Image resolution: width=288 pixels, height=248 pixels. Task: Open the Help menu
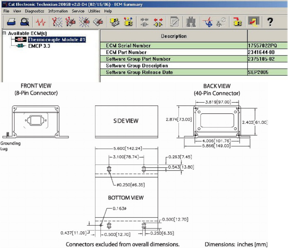pos(108,11)
